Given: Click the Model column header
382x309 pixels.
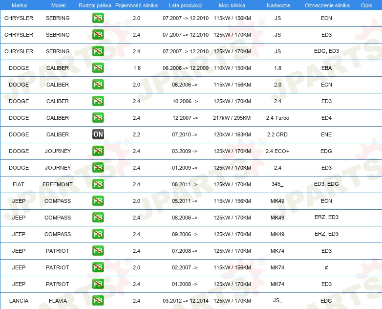Looking at the screenshot, I should (x=58, y=5).
